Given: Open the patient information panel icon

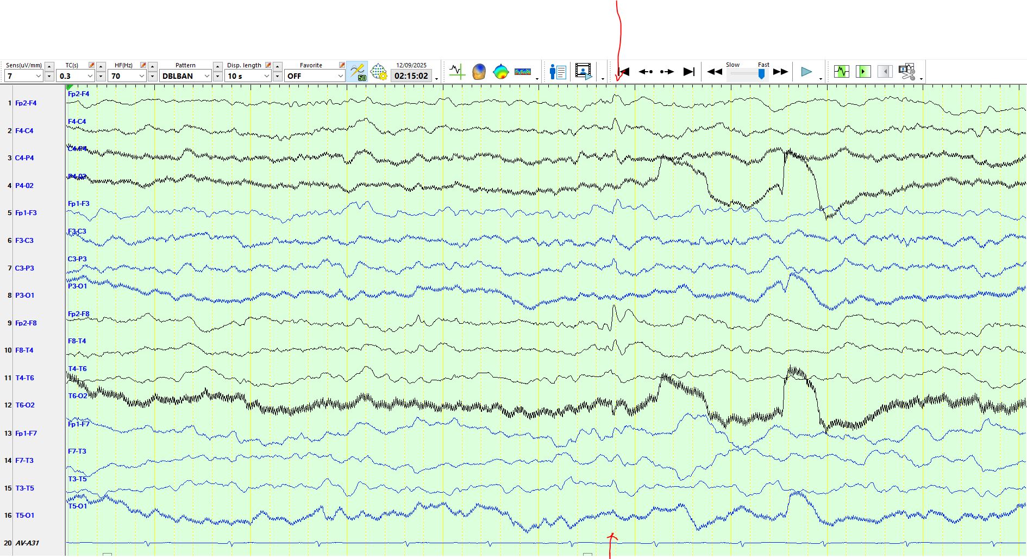Looking at the screenshot, I should pos(558,72).
